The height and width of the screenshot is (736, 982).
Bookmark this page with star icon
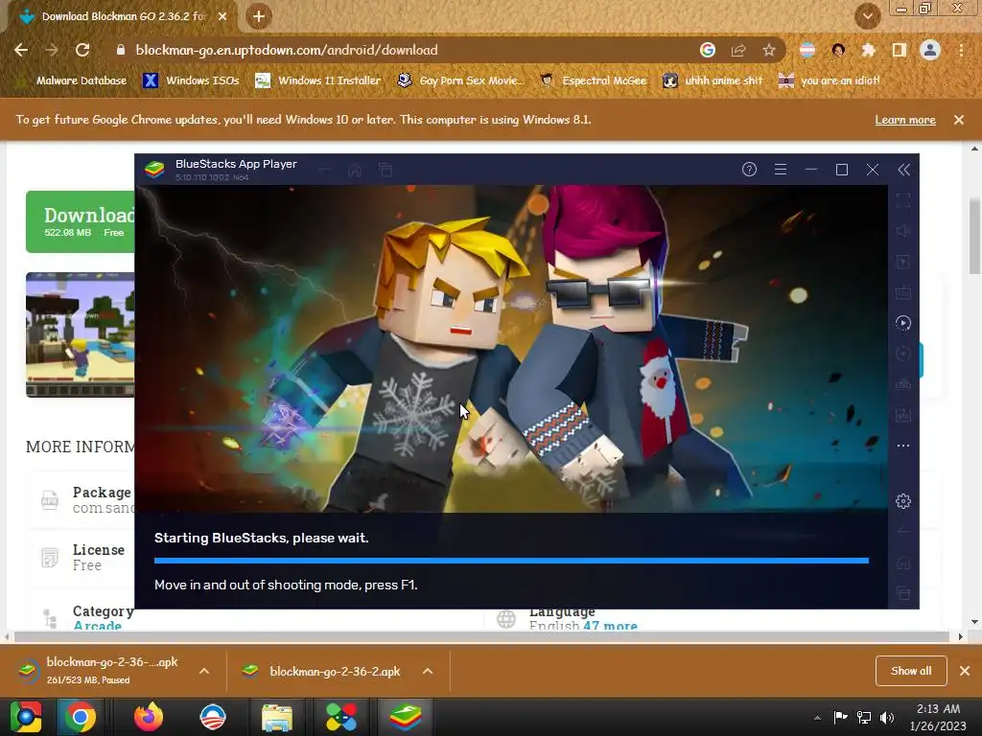769,50
